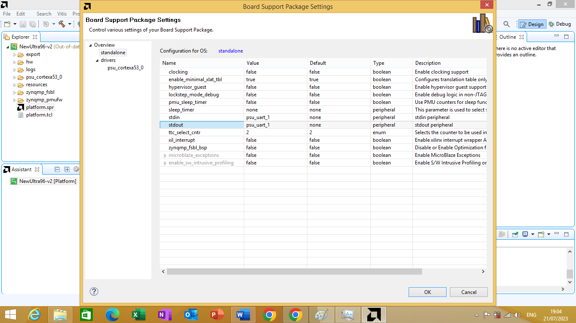Click the Search magnifier icon in toolbar
The image size is (576, 323).
coord(507,24)
